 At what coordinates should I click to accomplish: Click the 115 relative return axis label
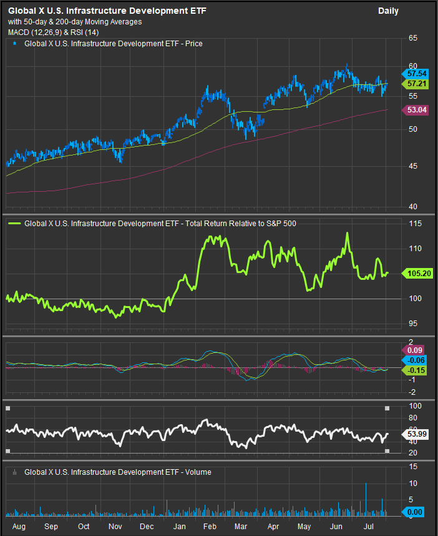pyautogui.click(x=415, y=224)
